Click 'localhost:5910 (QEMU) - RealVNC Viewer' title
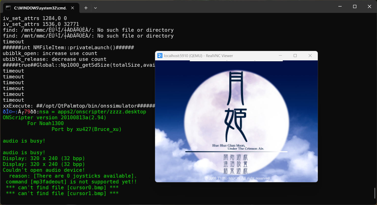Image resolution: width=377 pixels, height=205 pixels. pos(199,56)
